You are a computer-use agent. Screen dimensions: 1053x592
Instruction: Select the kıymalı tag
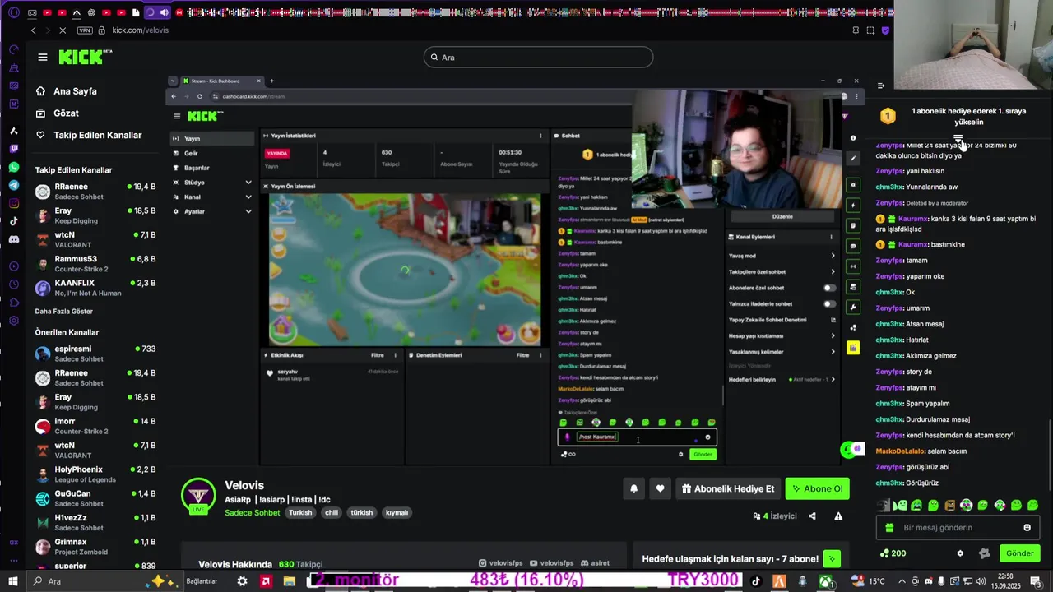pos(397,512)
